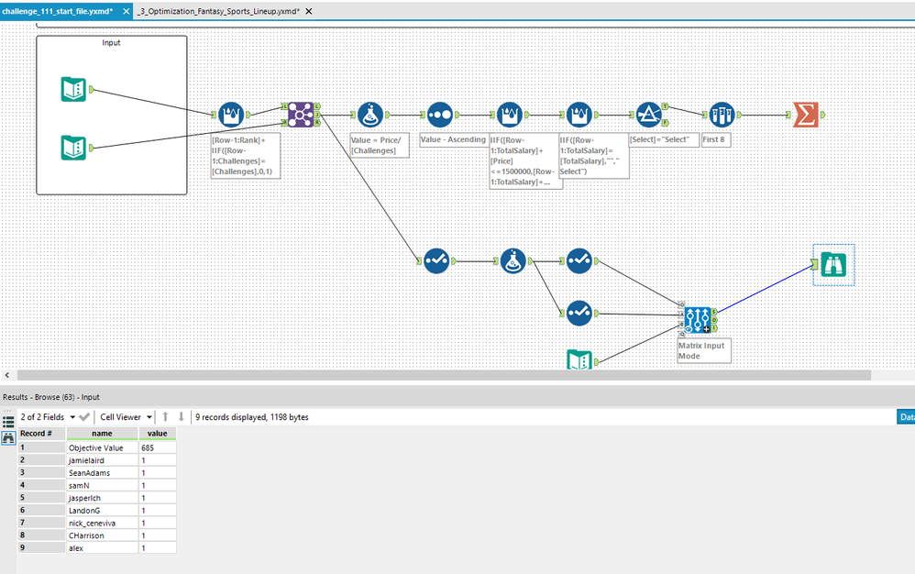Click the 9 records displayed status text
Viewport: 915px width, 574px height.
(x=252, y=417)
